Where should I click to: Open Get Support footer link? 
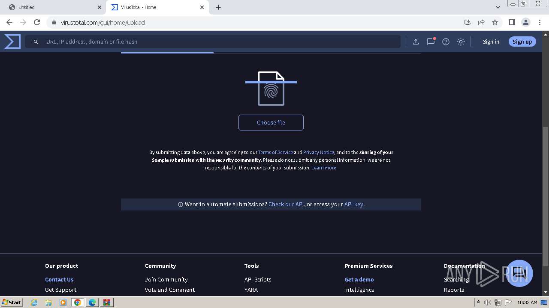(60, 290)
